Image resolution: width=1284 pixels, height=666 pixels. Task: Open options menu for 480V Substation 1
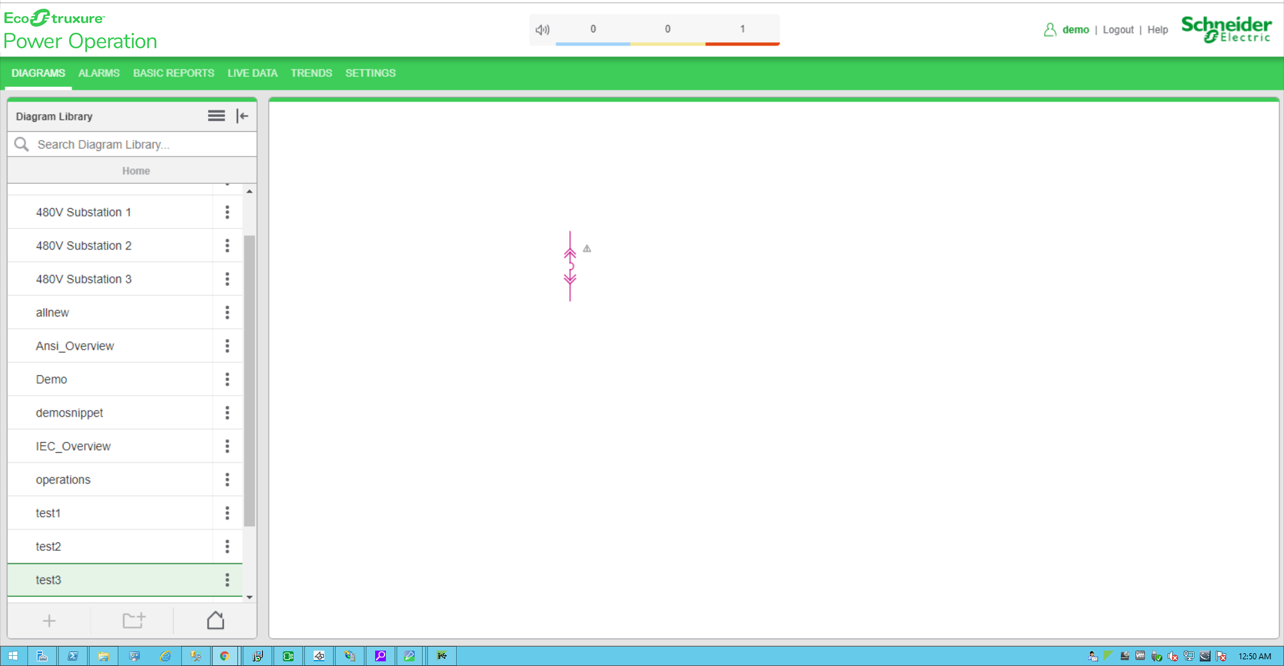point(227,212)
